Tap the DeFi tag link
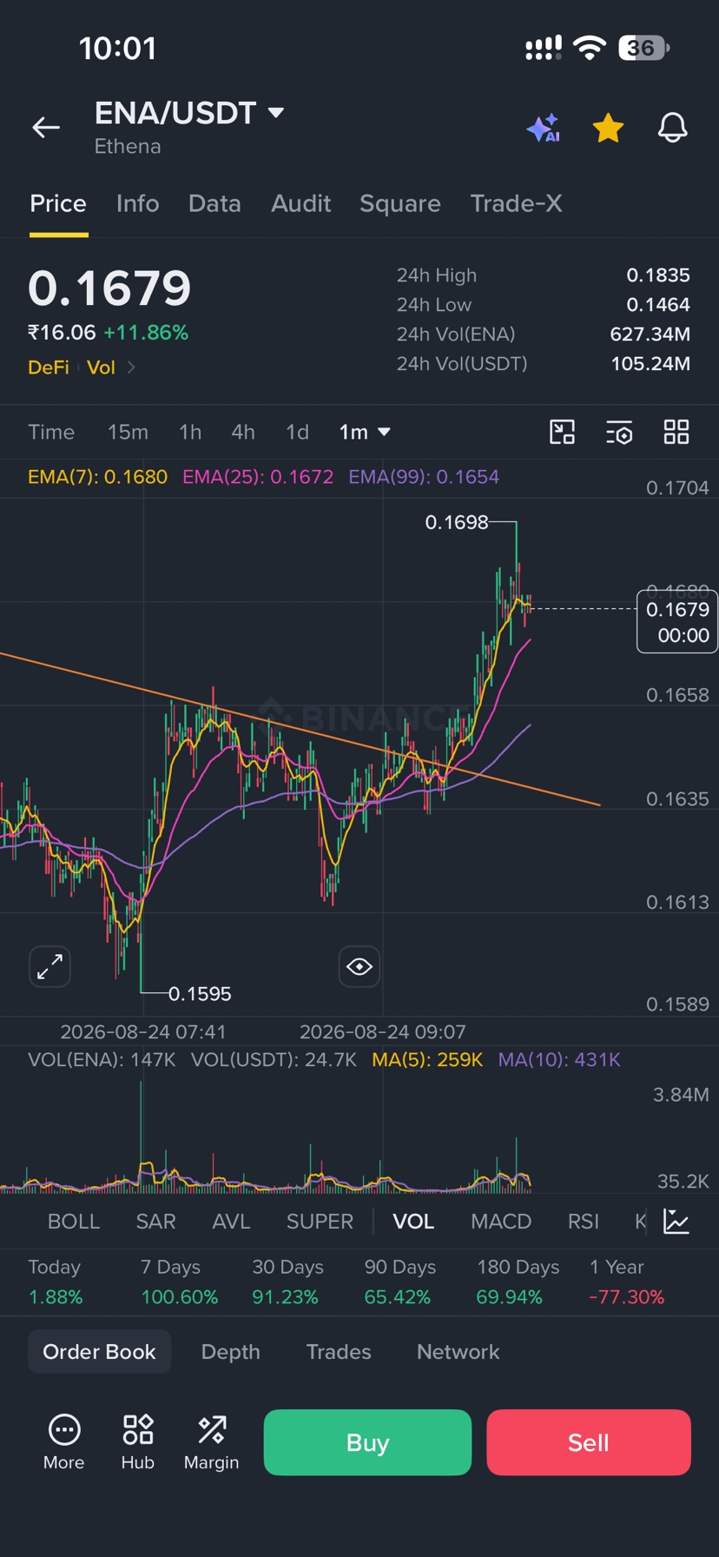The image size is (719, 1557). [49, 368]
